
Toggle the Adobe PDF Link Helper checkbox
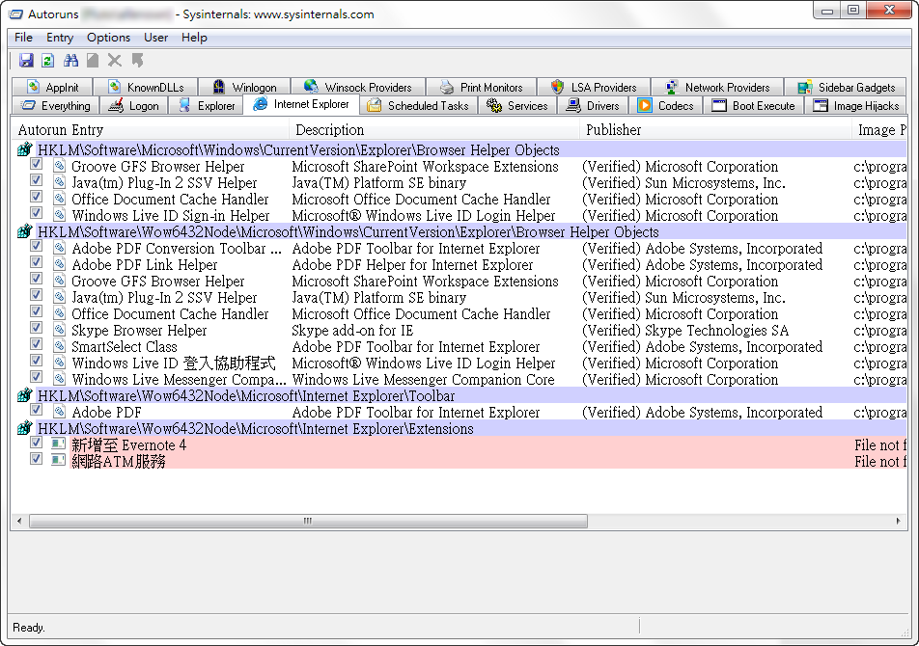pos(37,262)
